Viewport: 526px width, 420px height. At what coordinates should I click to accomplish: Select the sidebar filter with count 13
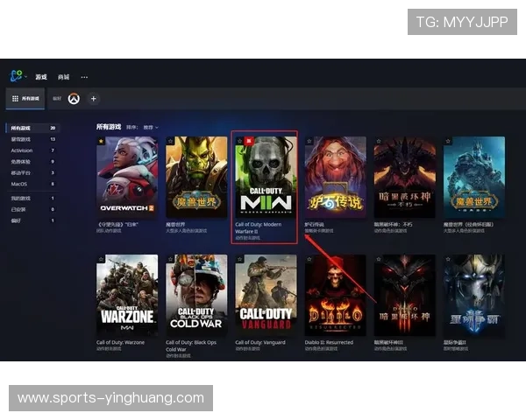[x=33, y=139]
